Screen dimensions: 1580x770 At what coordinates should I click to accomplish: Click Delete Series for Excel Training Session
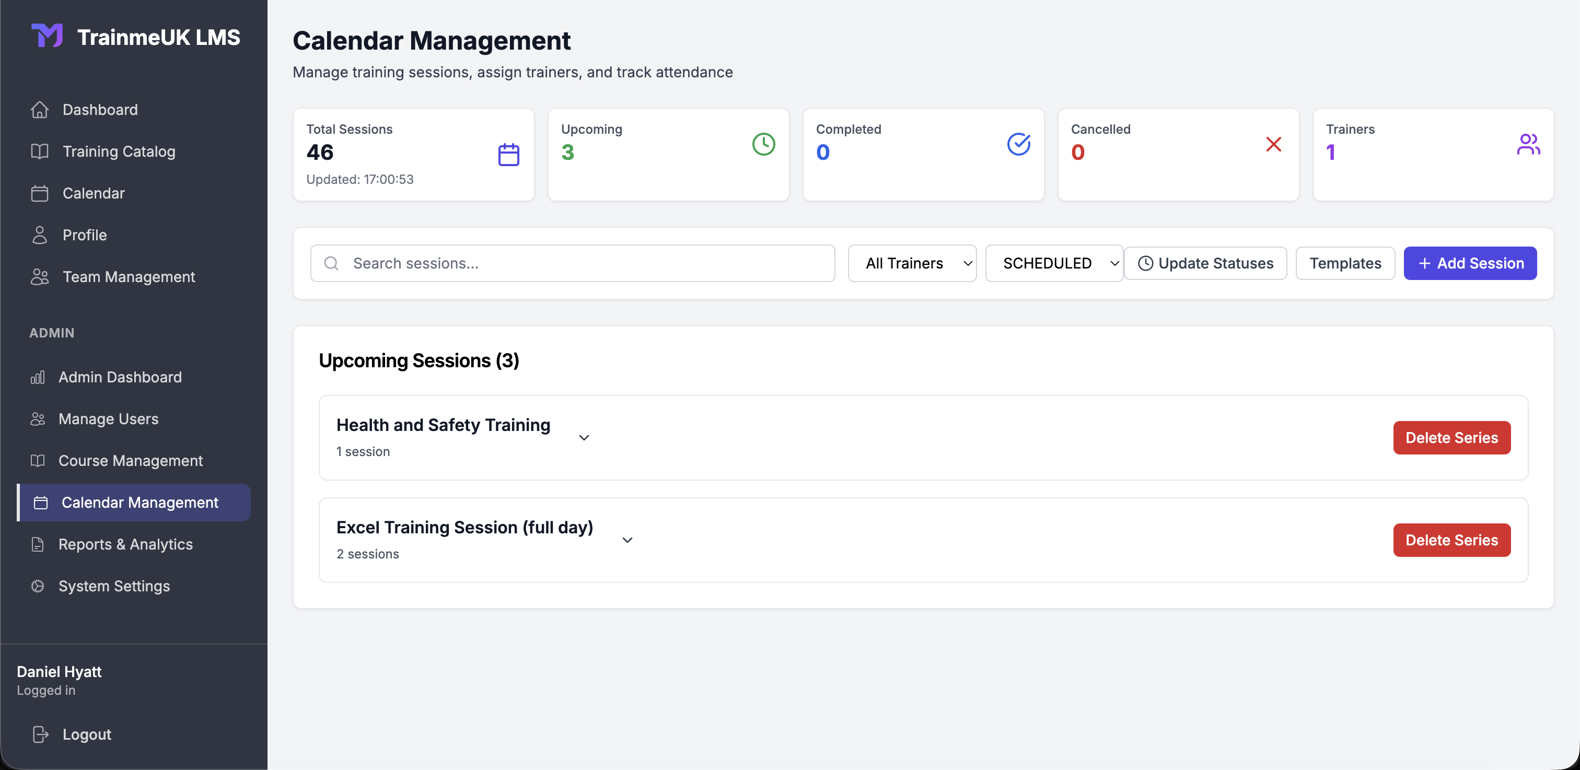point(1451,540)
